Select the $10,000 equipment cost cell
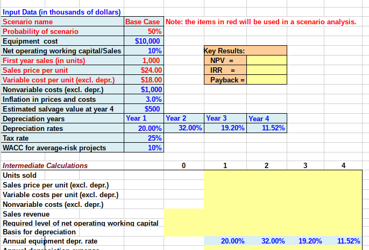Screen dimensions: 369x250 [x=144, y=41]
